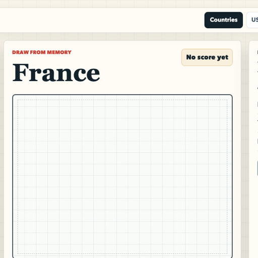Click the gray button on the side panel edge
The image size is (258, 258).
coord(257,168)
